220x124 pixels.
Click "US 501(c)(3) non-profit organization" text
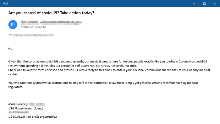pos(33,117)
